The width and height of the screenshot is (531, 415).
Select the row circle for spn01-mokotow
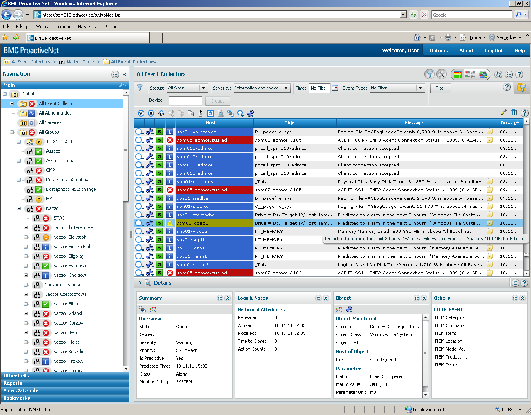(x=139, y=181)
